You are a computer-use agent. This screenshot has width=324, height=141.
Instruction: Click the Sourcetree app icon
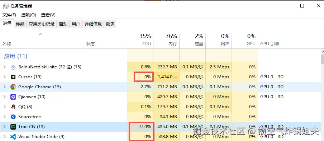tap(13, 117)
